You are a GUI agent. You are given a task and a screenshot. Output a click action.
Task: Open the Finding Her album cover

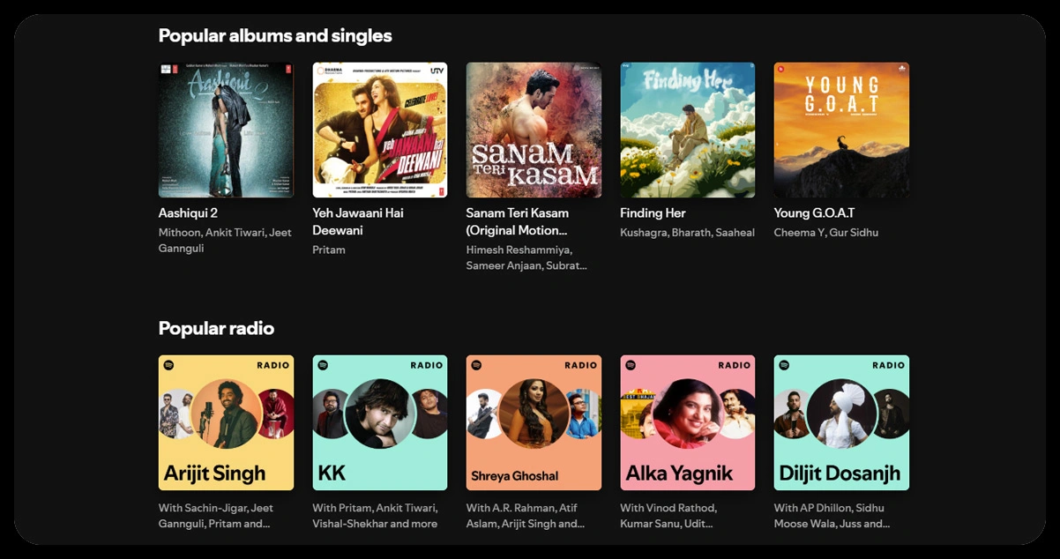coord(687,130)
